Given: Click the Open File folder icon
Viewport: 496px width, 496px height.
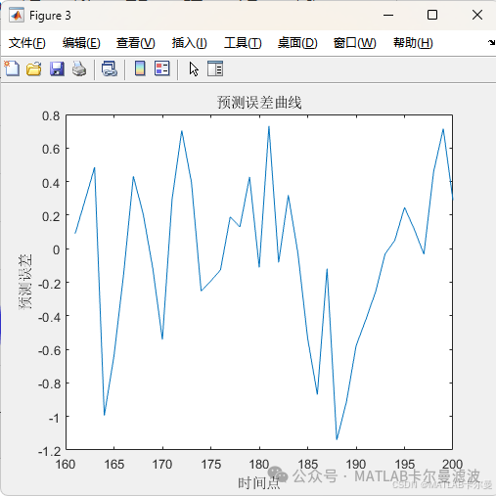Looking at the screenshot, I should (34, 68).
